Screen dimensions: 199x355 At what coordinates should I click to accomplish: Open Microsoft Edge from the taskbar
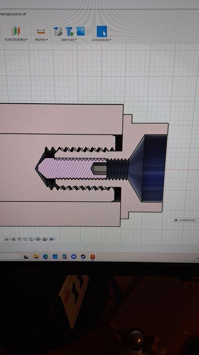[x=45, y=256]
